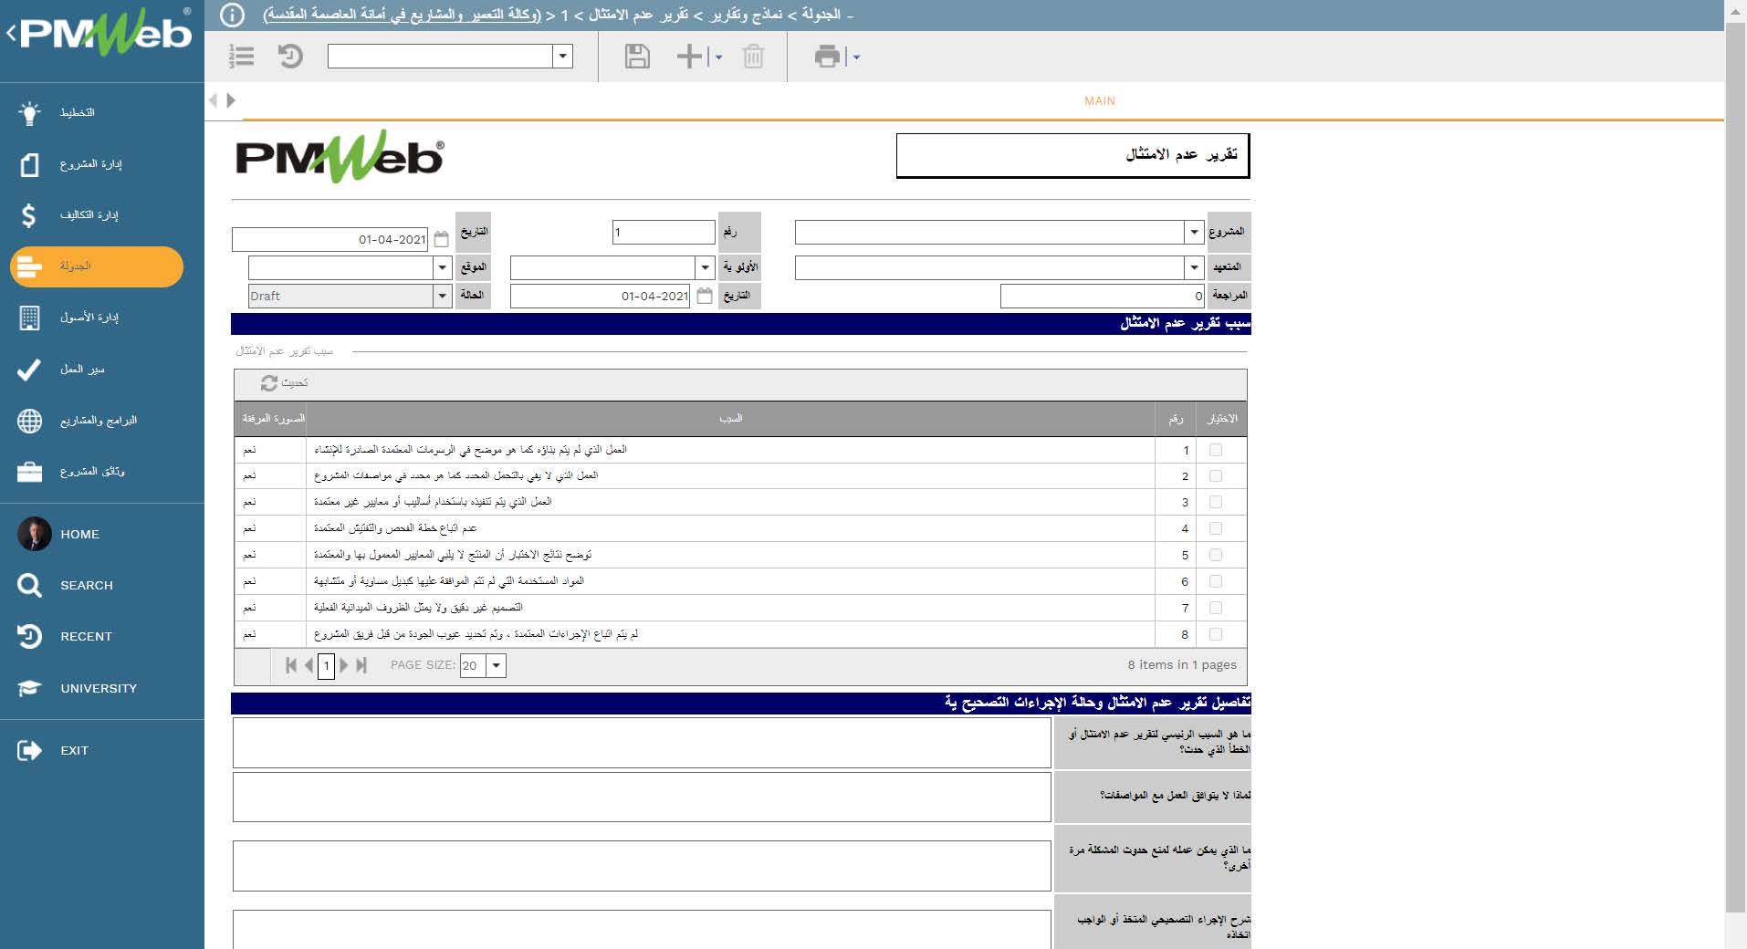
Task: Open calendar picker beside lower date field
Action: point(705,296)
